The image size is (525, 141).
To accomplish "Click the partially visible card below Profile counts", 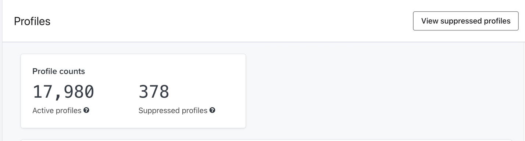I will click(266, 140).
